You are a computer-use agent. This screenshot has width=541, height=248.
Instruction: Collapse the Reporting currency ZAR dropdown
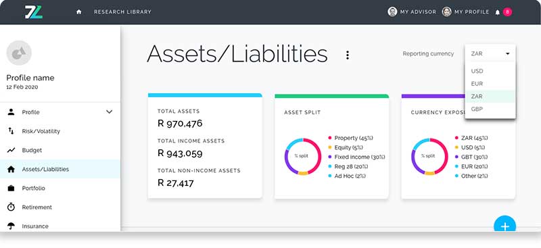tap(490, 53)
